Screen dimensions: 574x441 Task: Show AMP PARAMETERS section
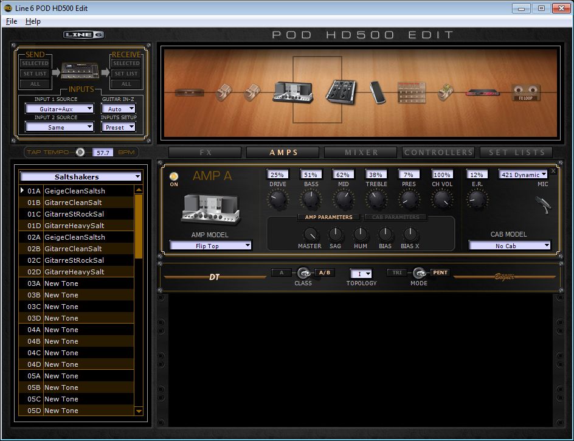click(x=329, y=217)
